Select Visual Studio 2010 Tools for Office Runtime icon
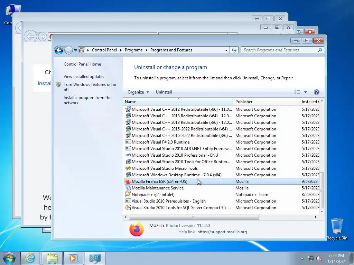The width and height of the screenshot is (354, 265). [128, 161]
